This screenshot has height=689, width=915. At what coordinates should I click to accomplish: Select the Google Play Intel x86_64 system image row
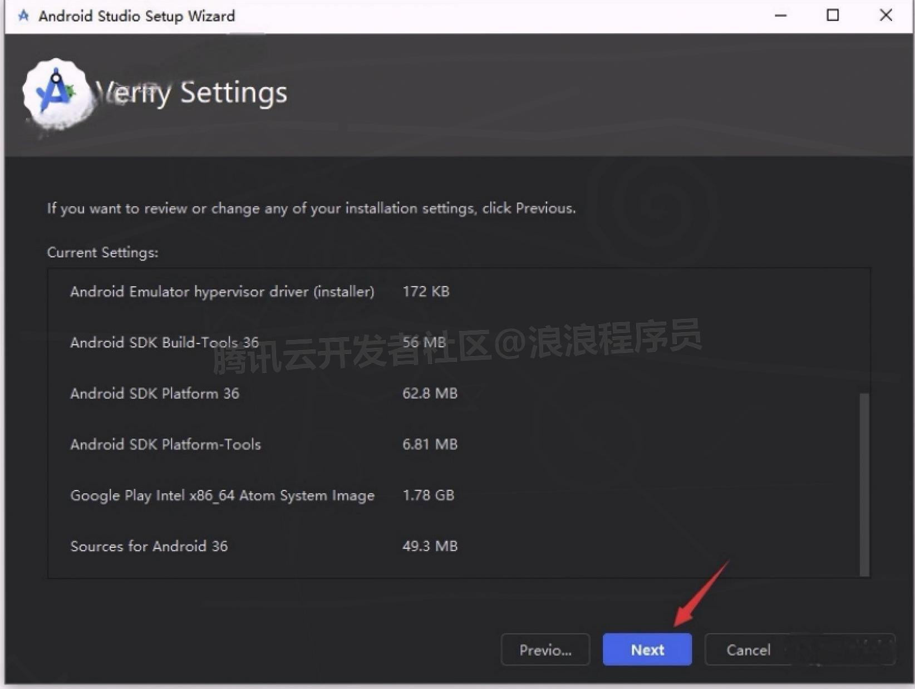pos(222,495)
